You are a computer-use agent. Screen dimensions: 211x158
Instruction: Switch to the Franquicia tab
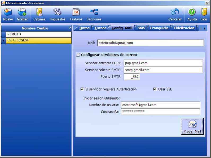(159, 28)
